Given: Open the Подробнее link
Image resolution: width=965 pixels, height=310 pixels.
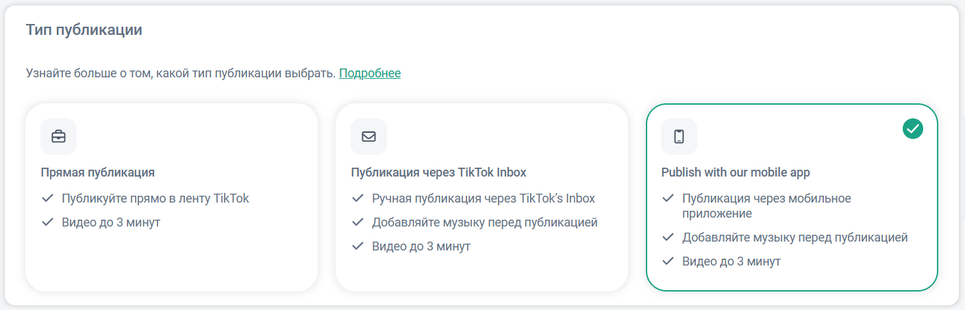Looking at the screenshot, I should coord(370,73).
